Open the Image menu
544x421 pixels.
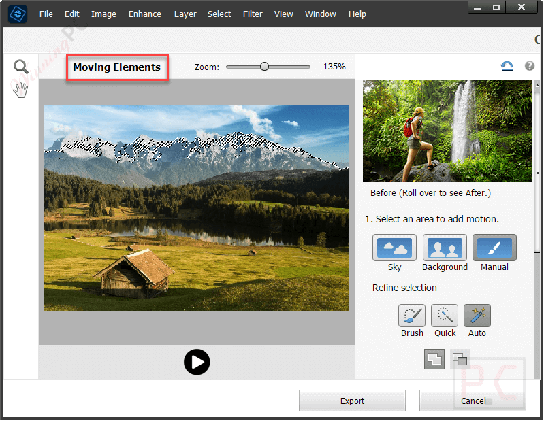(x=103, y=14)
